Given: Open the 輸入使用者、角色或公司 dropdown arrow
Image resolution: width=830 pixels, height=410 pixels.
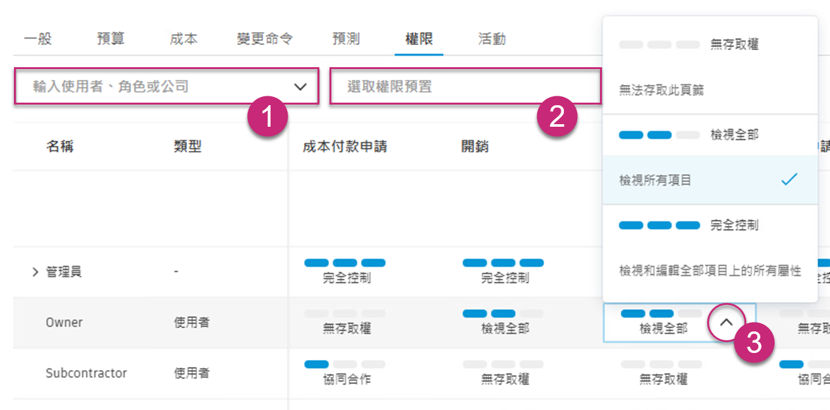Looking at the screenshot, I should pyautogui.click(x=300, y=86).
